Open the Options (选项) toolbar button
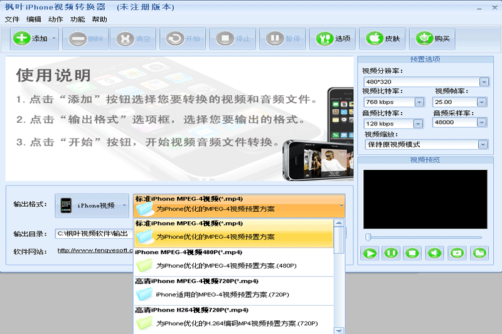This screenshot has height=334, width=502. pyautogui.click(x=333, y=39)
